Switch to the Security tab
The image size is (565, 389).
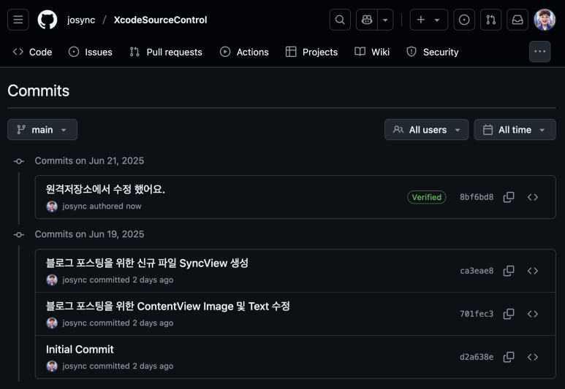tap(433, 52)
